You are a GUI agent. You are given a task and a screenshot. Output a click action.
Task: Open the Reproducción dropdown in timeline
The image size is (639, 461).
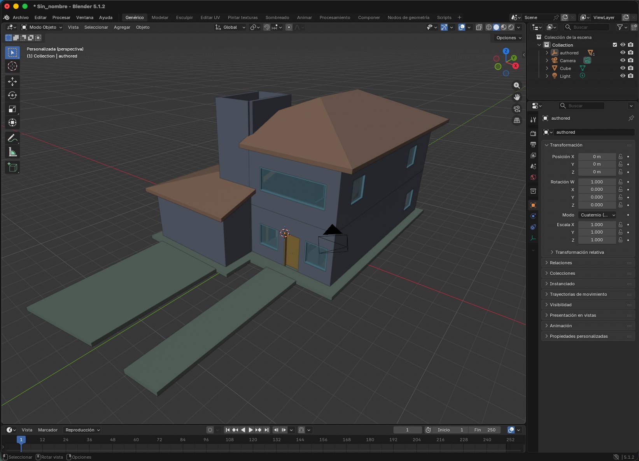click(83, 430)
